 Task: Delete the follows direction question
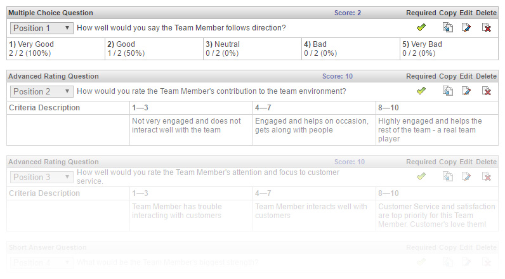coord(487,28)
